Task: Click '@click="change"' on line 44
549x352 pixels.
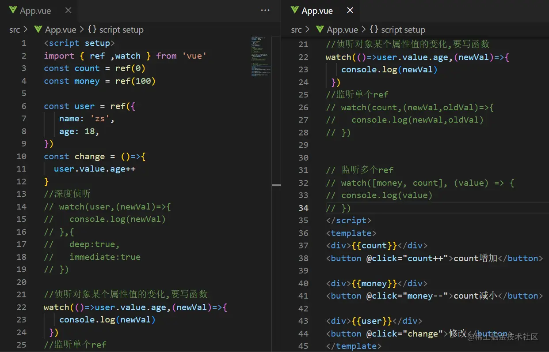Action: click(x=405, y=334)
